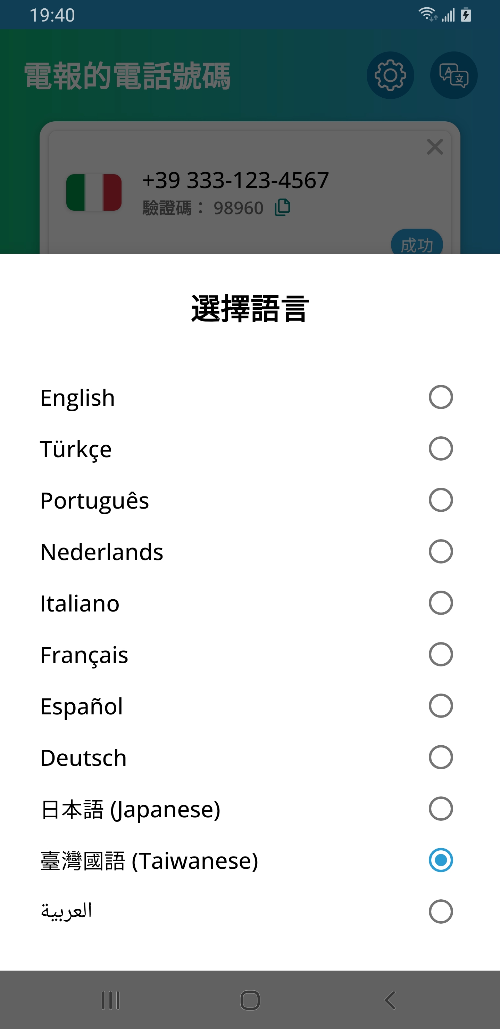Pick Italiano as the language
500x1029 pixels.
[80, 603]
